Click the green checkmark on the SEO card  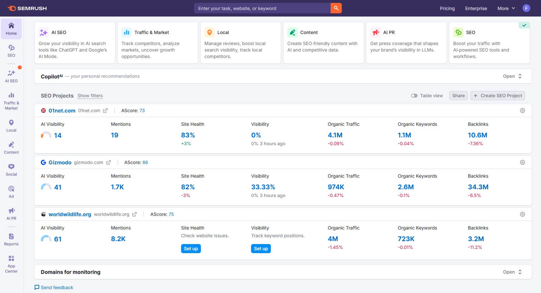point(524,25)
